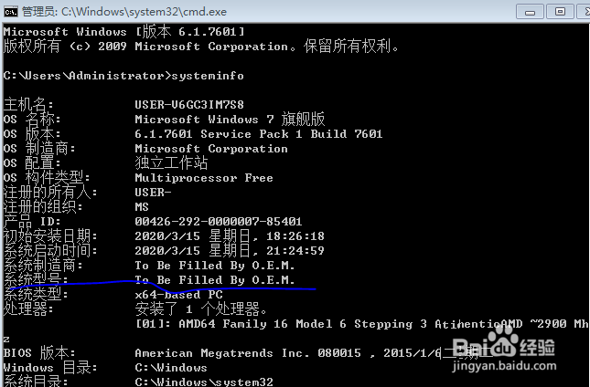Click the 'Microsoft Windows [版本 6.1.7601]' line
The image size is (590, 387).
(123, 32)
